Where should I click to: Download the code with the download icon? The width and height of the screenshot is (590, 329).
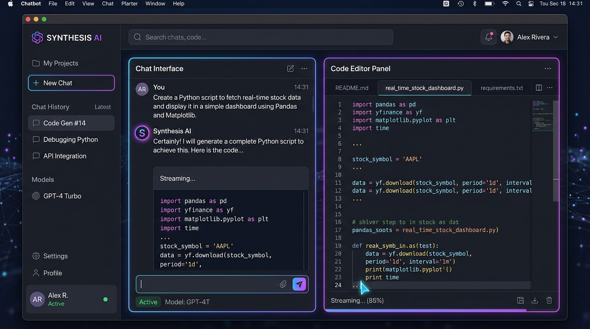click(535, 300)
